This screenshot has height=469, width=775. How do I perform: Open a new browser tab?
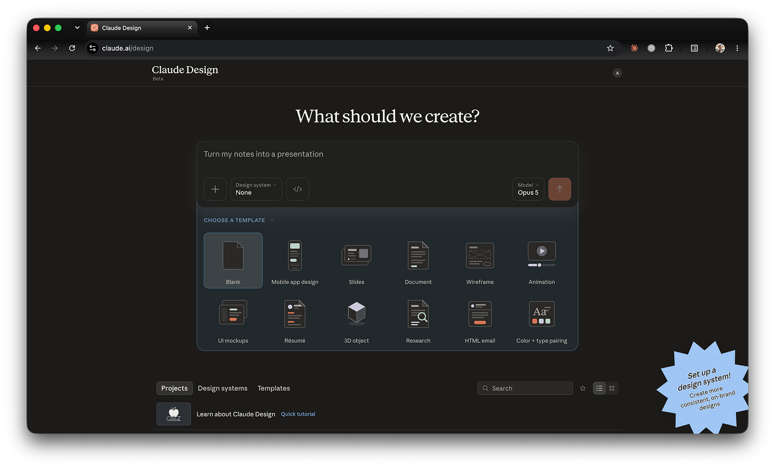pyautogui.click(x=207, y=28)
